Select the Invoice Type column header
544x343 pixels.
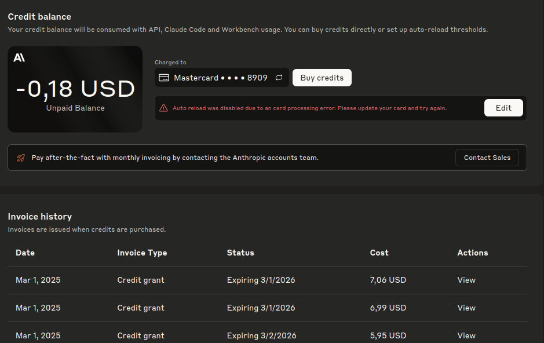click(142, 253)
